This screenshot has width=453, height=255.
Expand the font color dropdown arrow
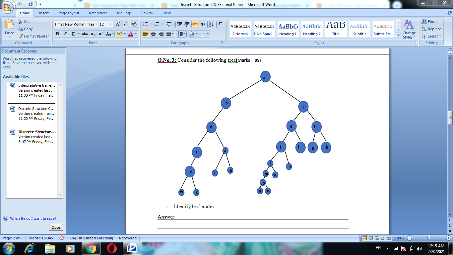point(136,34)
